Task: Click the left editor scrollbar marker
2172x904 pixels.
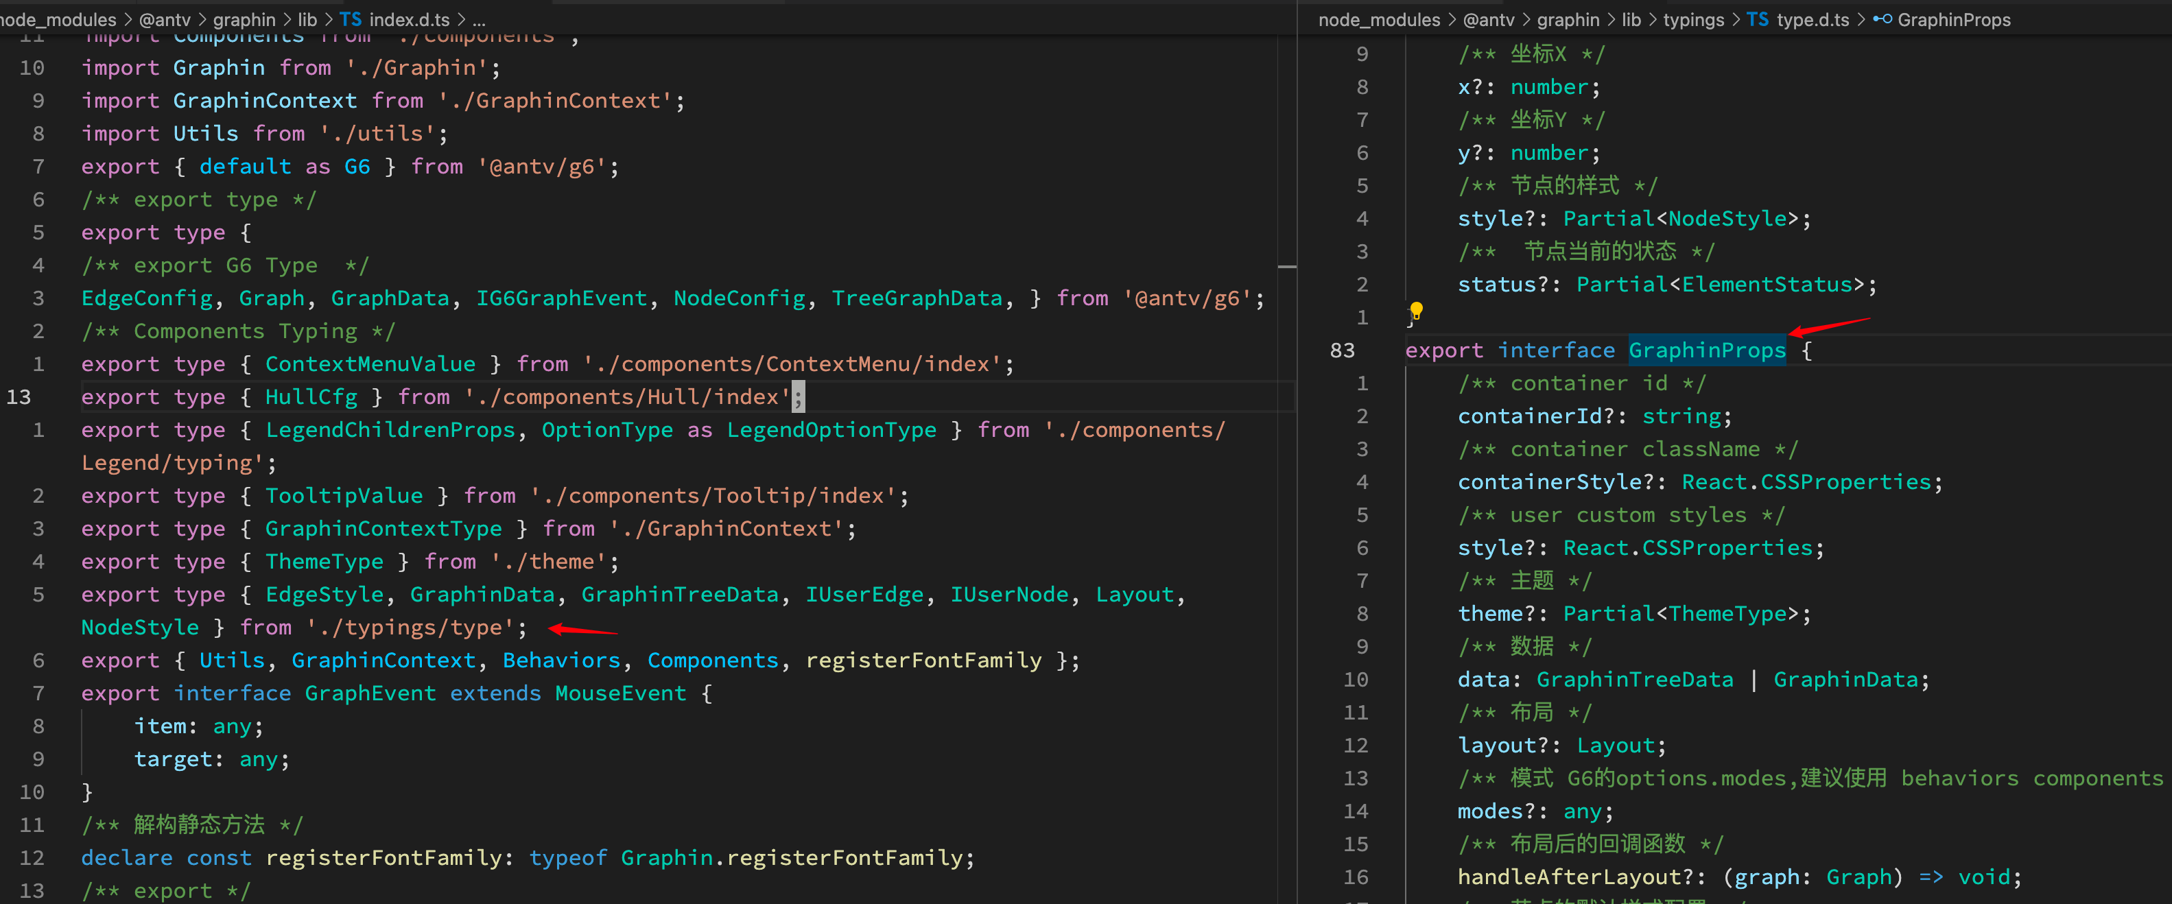Action: point(1287,267)
